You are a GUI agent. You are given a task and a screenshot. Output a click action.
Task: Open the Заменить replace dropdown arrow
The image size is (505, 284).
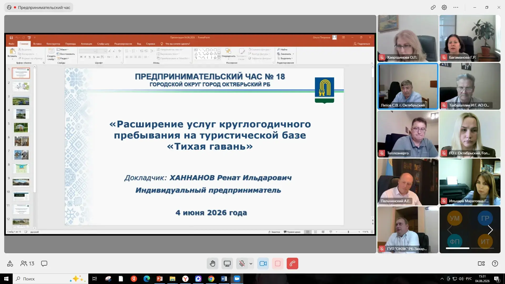click(x=293, y=54)
